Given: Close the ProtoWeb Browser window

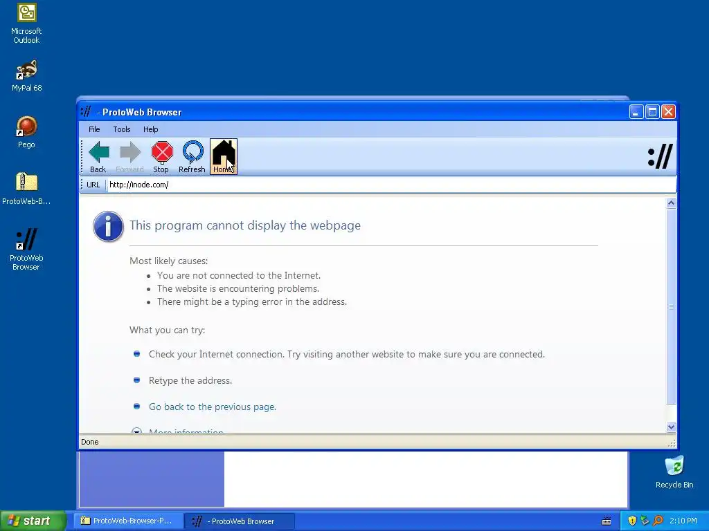Looking at the screenshot, I should [668, 111].
